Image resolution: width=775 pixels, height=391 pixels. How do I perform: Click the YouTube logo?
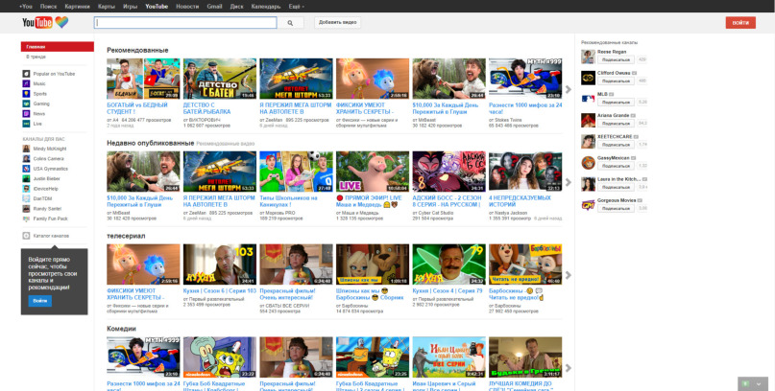coord(37,23)
